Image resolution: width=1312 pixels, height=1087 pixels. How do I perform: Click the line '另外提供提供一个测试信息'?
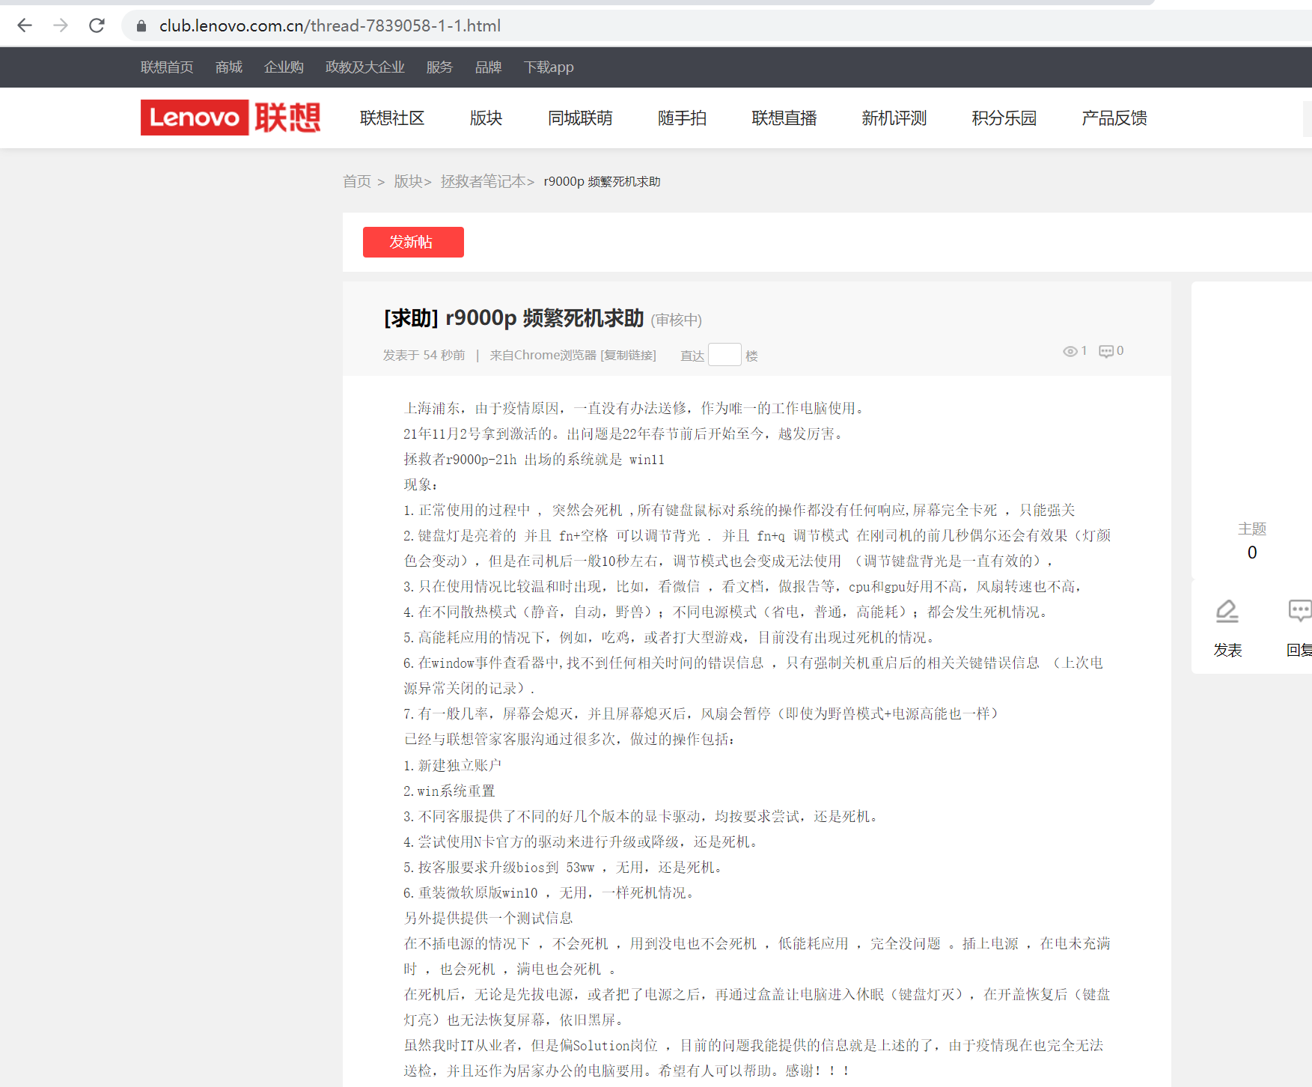click(x=489, y=918)
